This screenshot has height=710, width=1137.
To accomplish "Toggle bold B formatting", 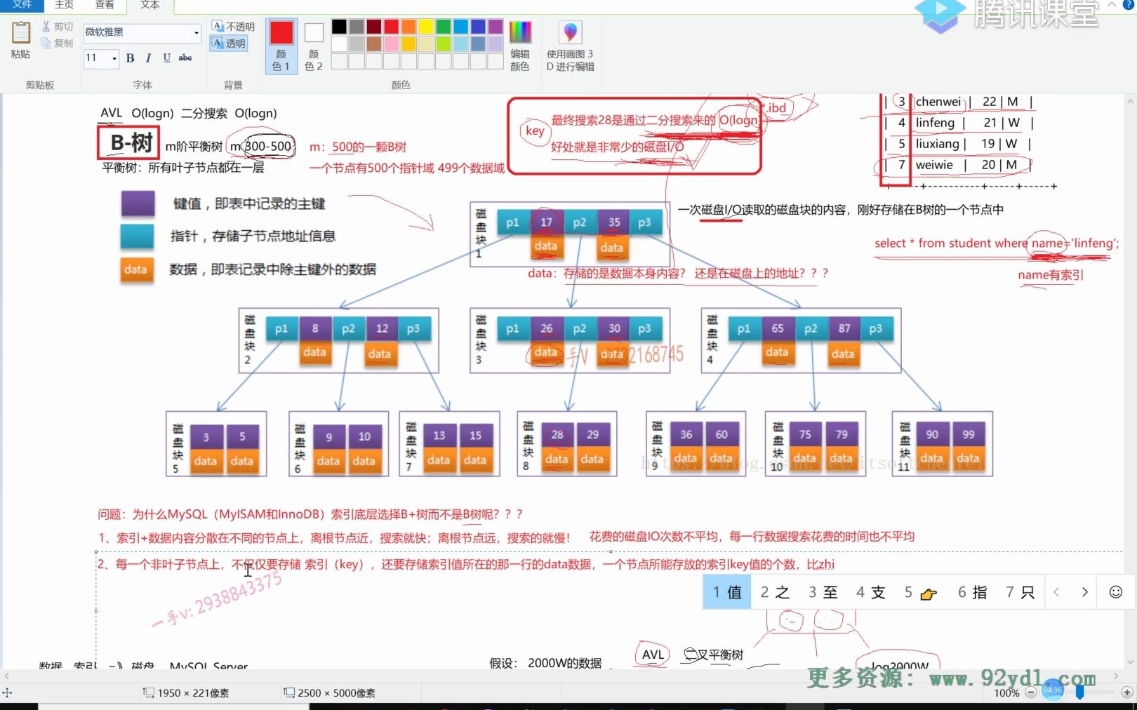I will click(131, 58).
